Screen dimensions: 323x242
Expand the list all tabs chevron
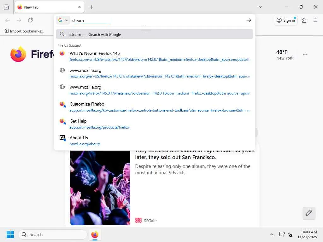260,7
